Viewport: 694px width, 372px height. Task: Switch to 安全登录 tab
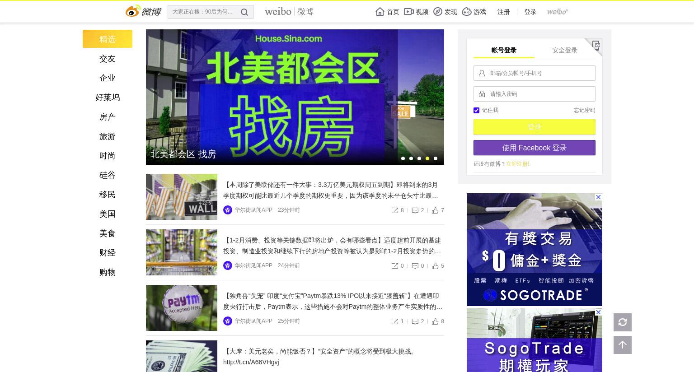point(565,50)
